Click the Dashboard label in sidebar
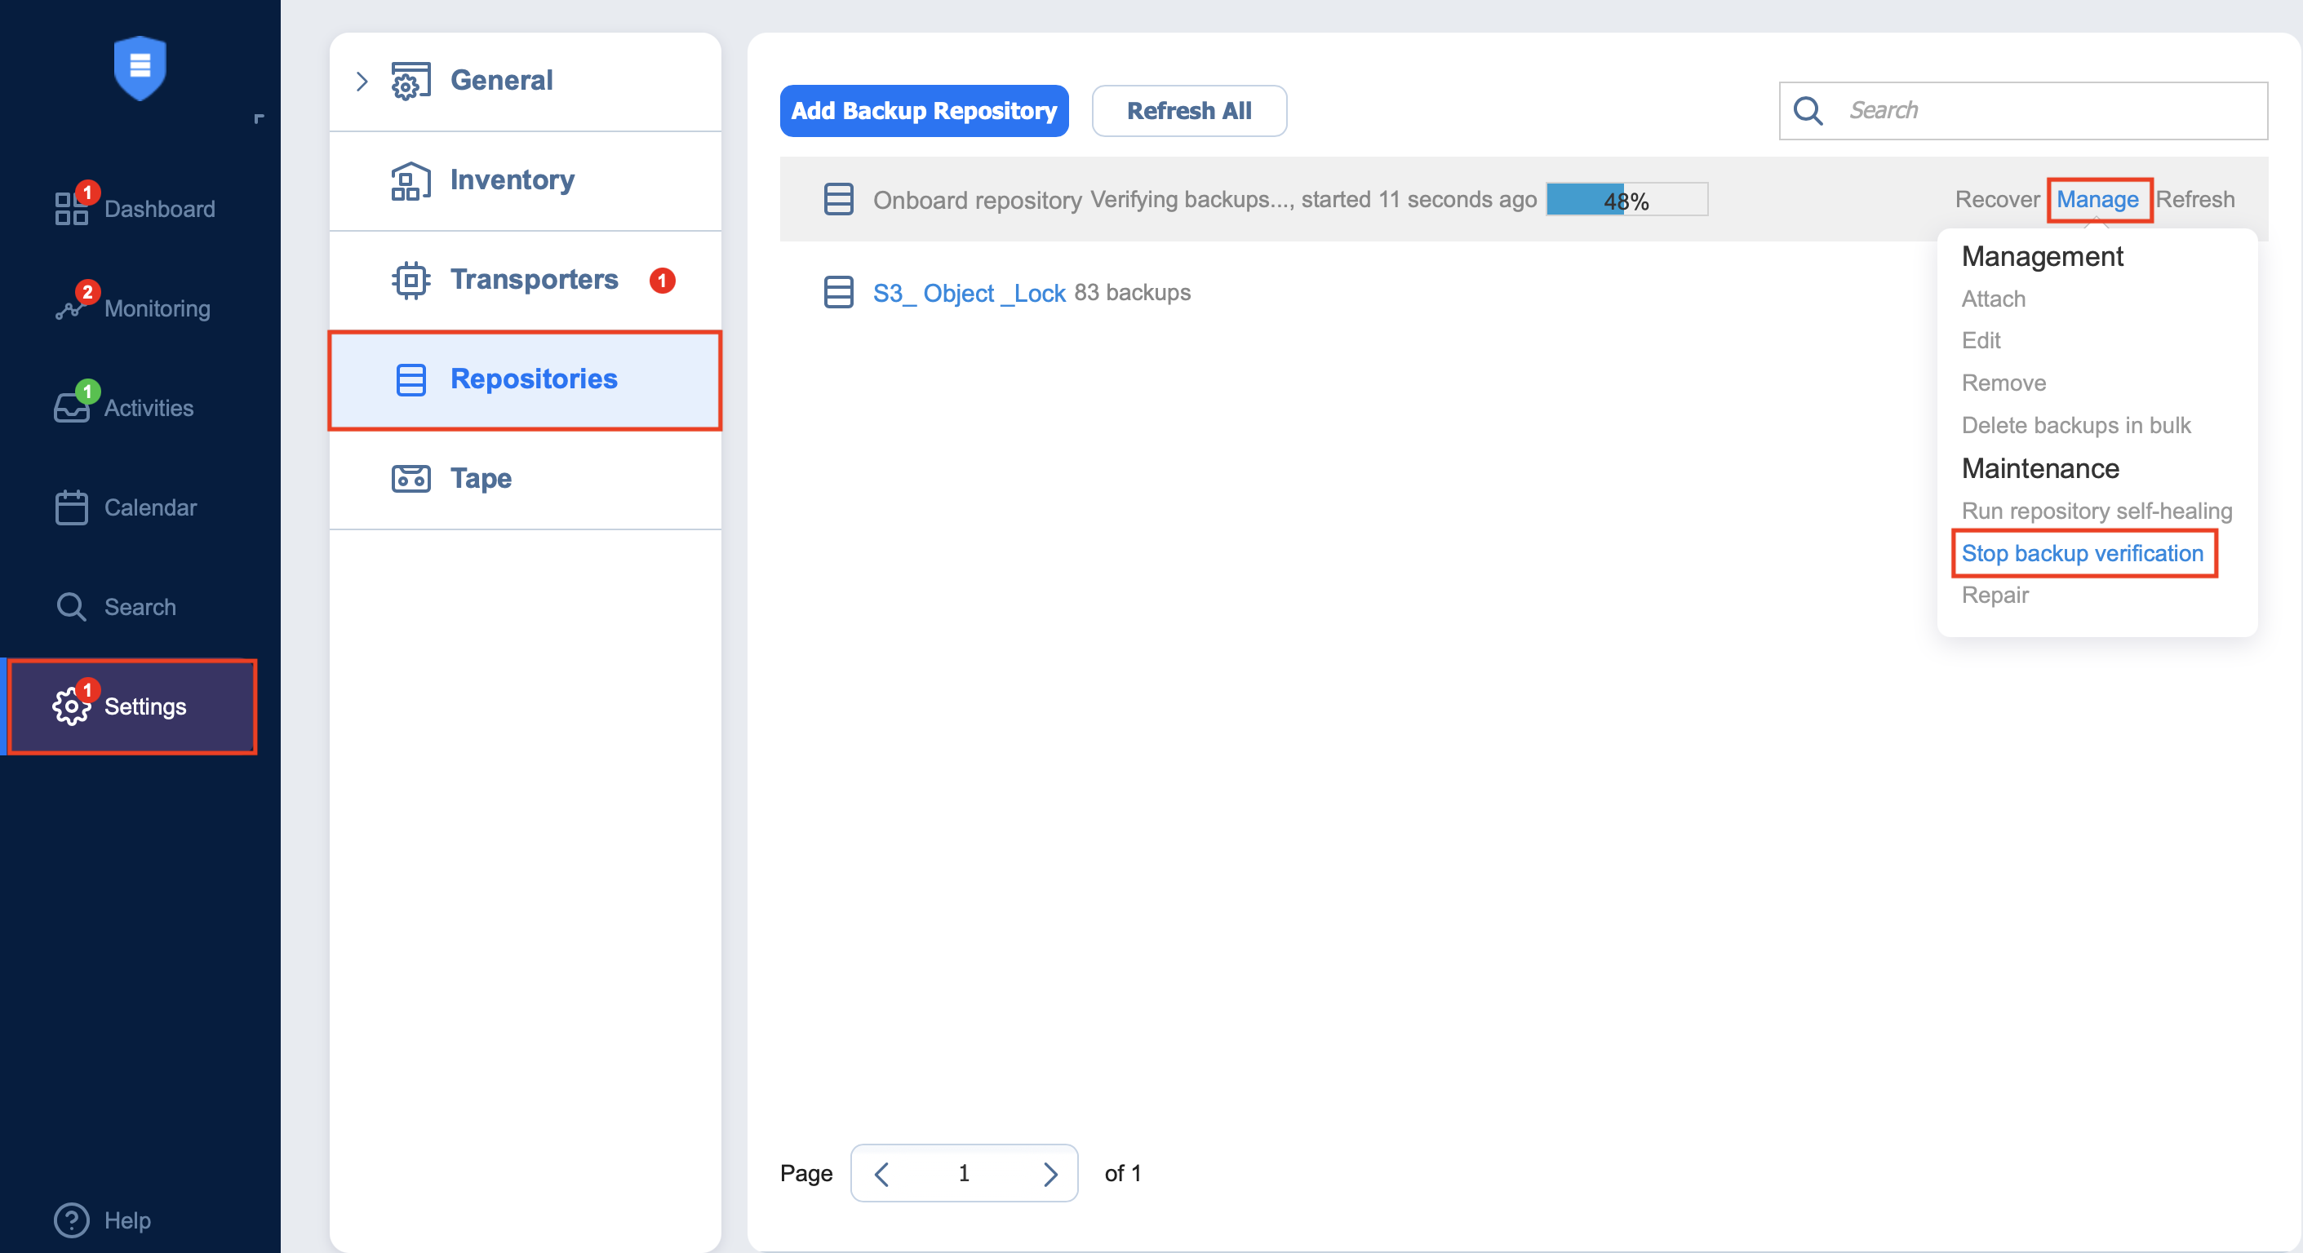This screenshot has height=1253, width=2303. [160, 209]
